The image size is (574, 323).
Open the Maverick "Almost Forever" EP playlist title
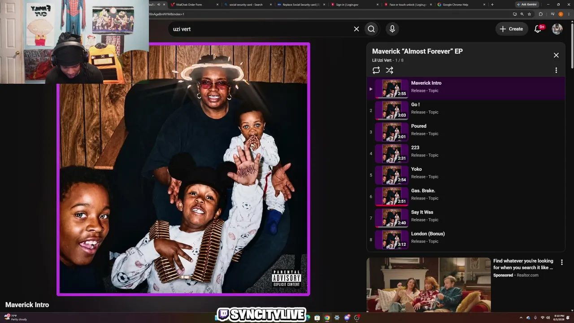click(417, 51)
